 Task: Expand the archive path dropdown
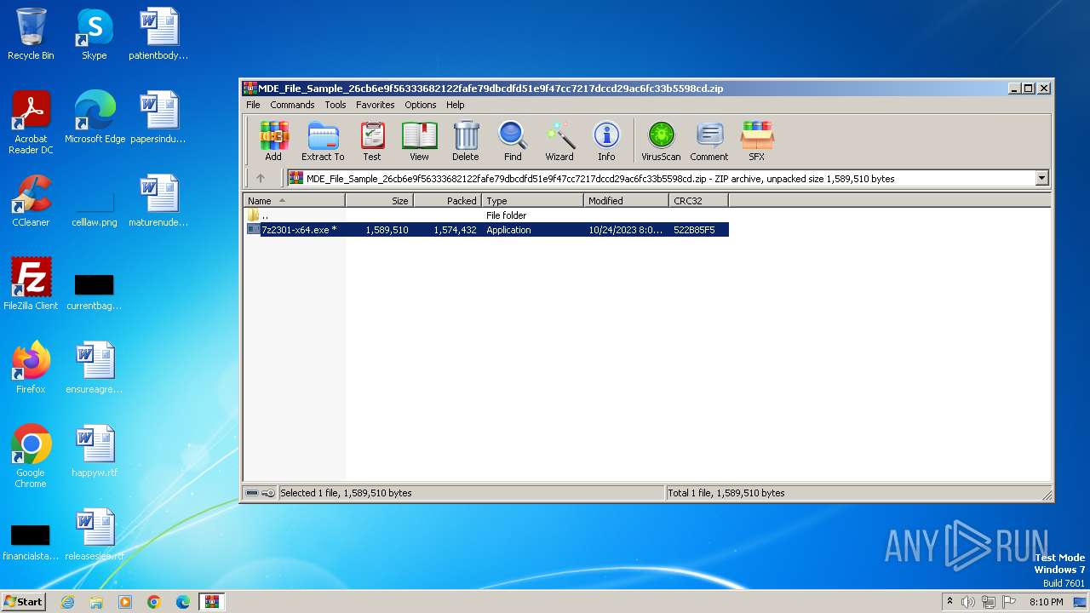tap(1041, 178)
